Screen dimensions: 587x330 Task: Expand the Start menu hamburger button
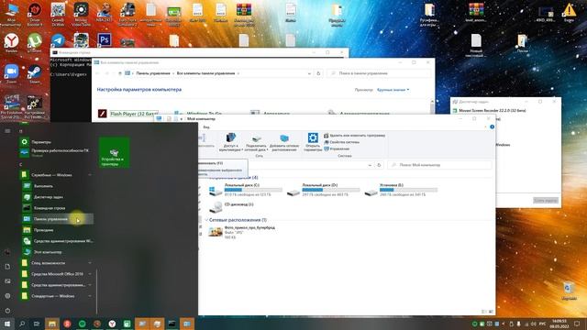7,131
